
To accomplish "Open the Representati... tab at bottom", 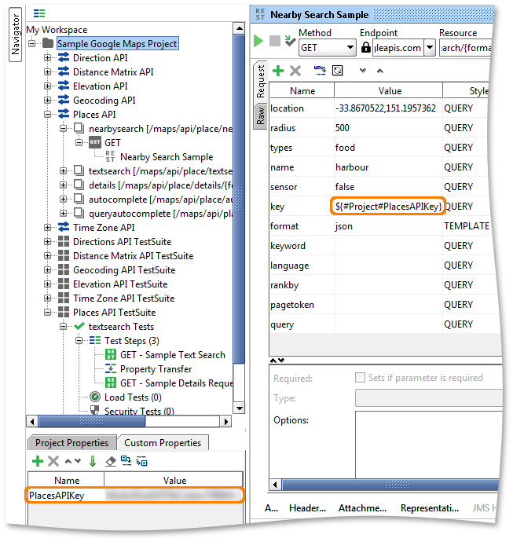I will pos(430,508).
